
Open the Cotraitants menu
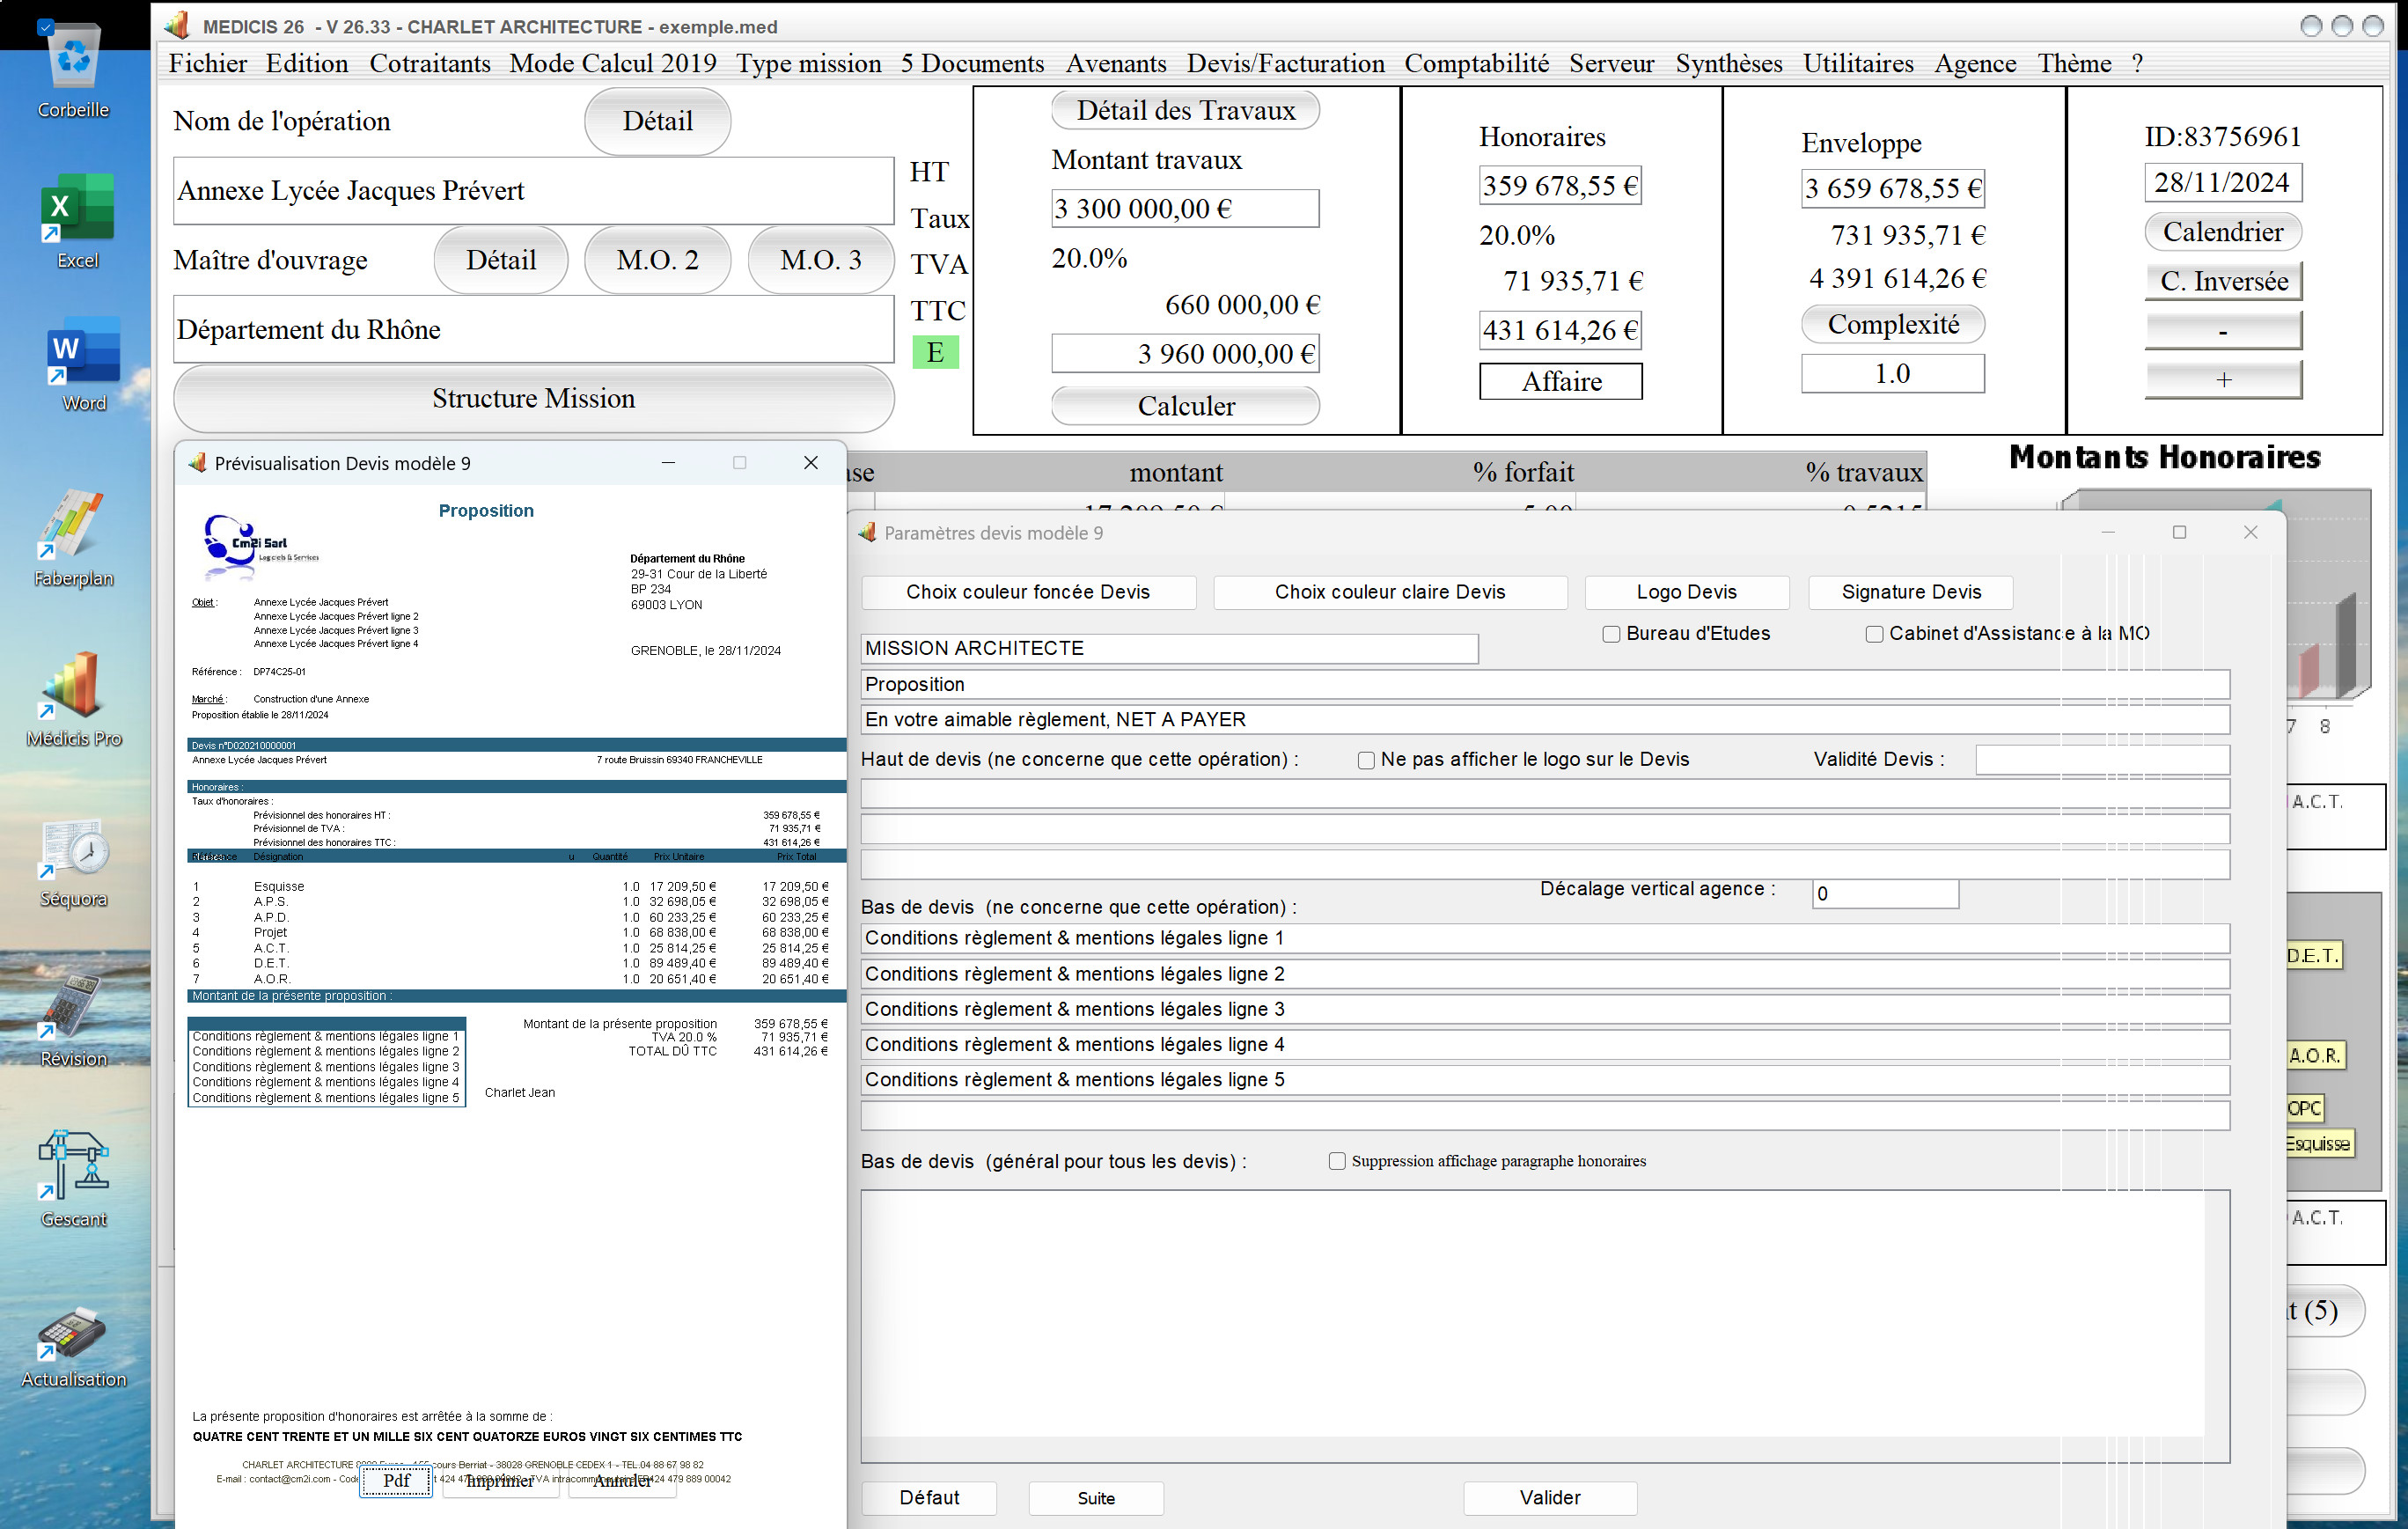430,63
